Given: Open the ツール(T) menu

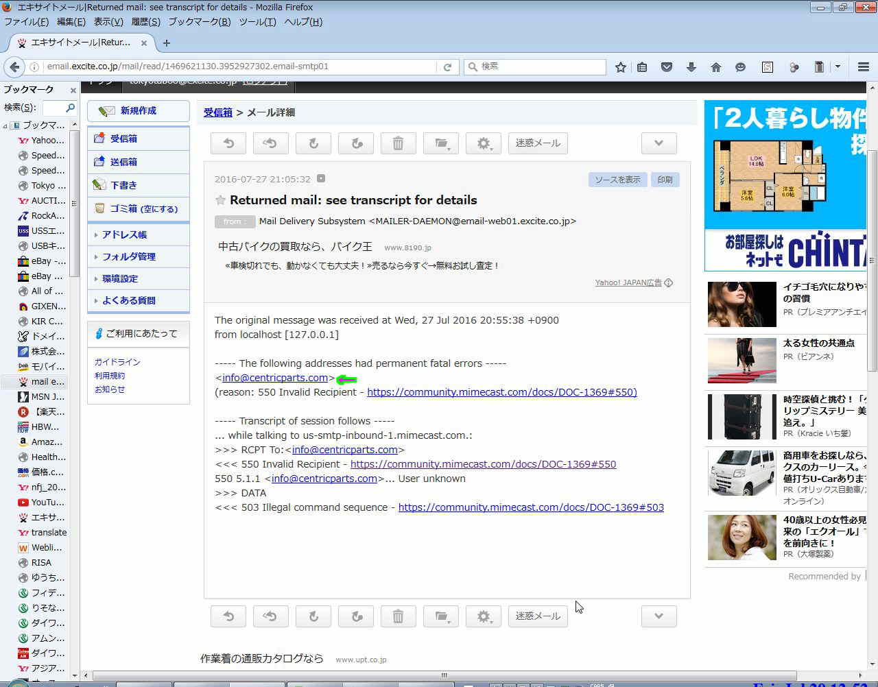Looking at the screenshot, I should click(x=257, y=22).
